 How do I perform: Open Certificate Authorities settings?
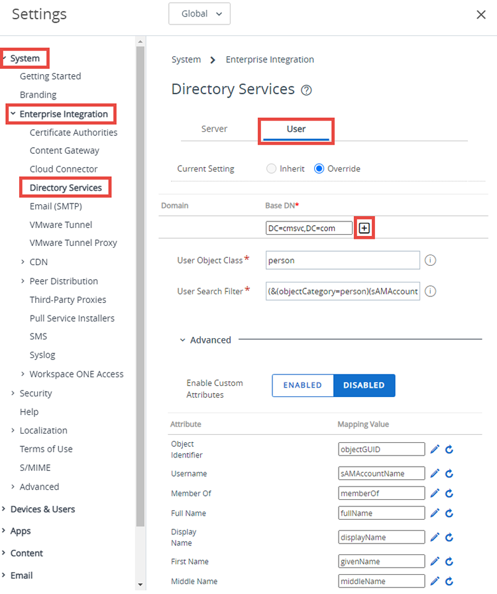(x=74, y=132)
